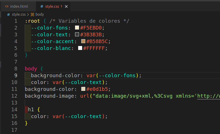Click the HTML file icon on index.html tab
The height and width of the screenshot is (134, 220).
click(x=7, y=6)
